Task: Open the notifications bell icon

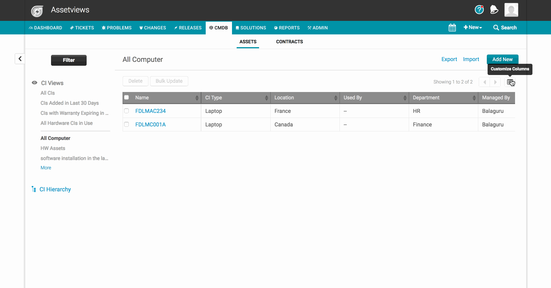Action: pos(494,10)
